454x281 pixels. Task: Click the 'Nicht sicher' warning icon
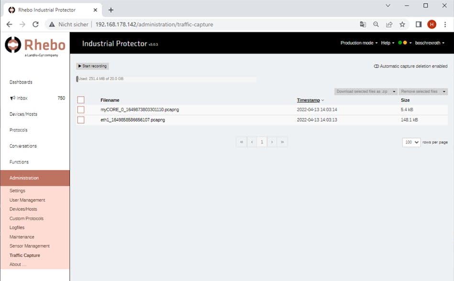(52, 24)
